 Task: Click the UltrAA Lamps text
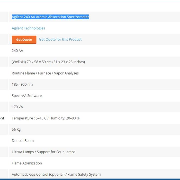tap(23, 152)
